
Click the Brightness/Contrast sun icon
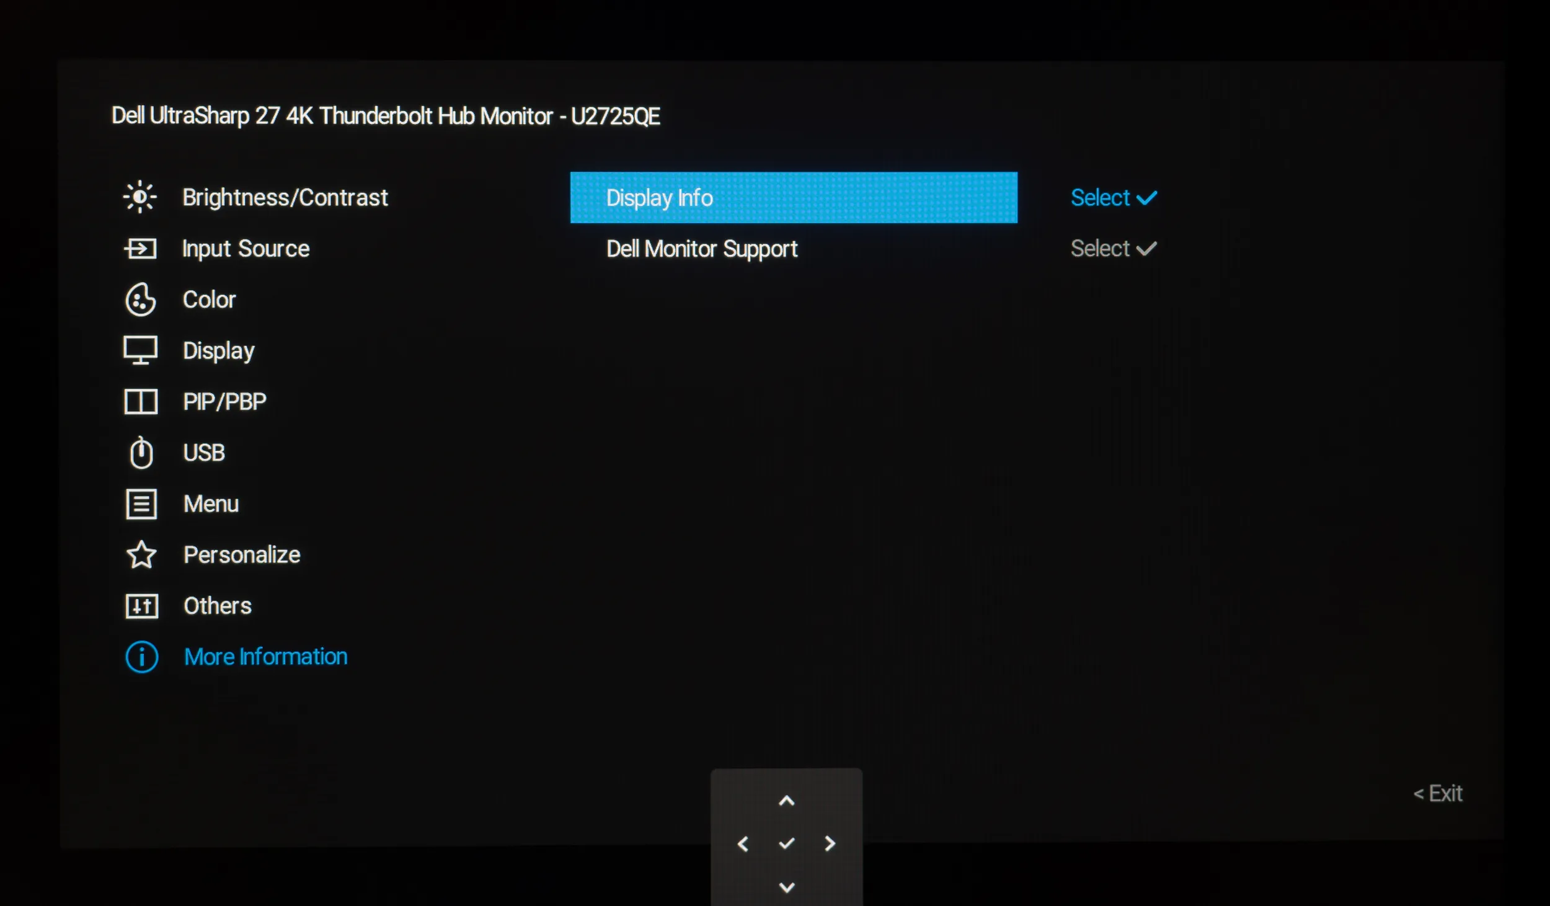click(140, 197)
